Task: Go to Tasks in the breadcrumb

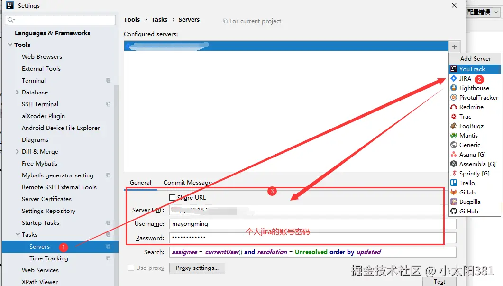Action: click(159, 19)
